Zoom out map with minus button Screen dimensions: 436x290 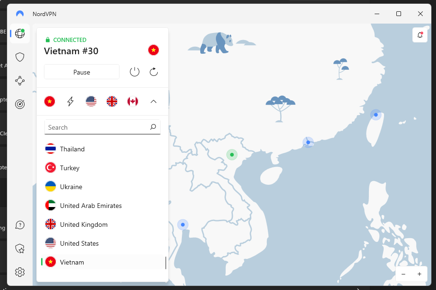[403, 274]
